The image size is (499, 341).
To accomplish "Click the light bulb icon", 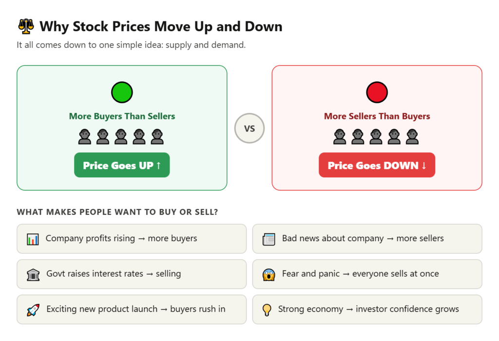I will (267, 309).
